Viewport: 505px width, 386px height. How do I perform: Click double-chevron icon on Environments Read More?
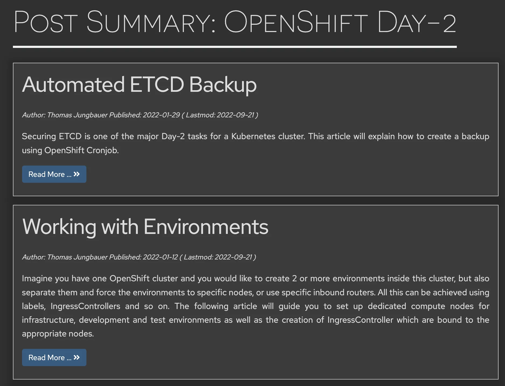(x=77, y=357)
